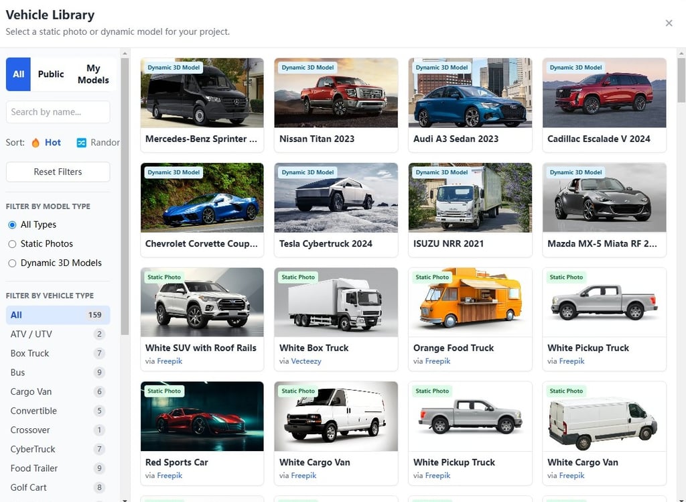Switch to the Public models tab
Viewport: 686px width, 502px height.
coord(51,74)
